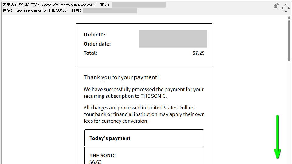292x164 pixels.
Task: Click the Total amount $7.29
Action: tap(199, 53)
